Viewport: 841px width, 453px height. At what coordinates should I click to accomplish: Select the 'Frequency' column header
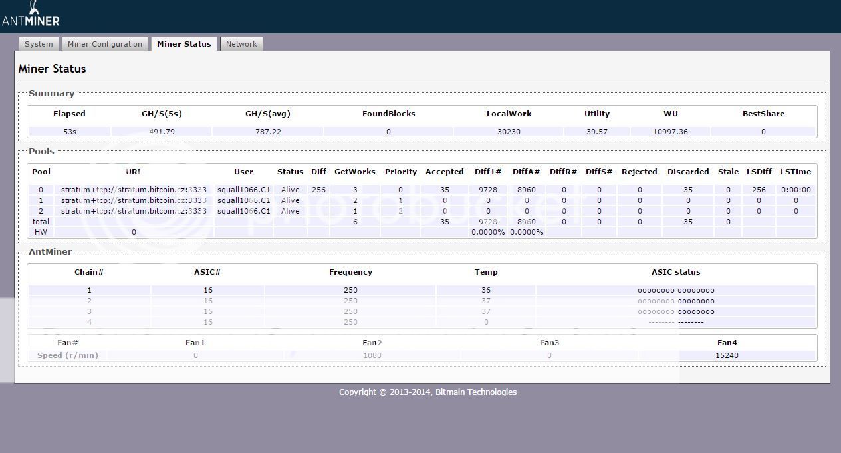[350, 272]
